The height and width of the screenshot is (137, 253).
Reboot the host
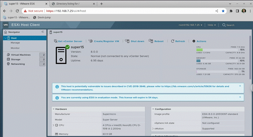(156, 41)
